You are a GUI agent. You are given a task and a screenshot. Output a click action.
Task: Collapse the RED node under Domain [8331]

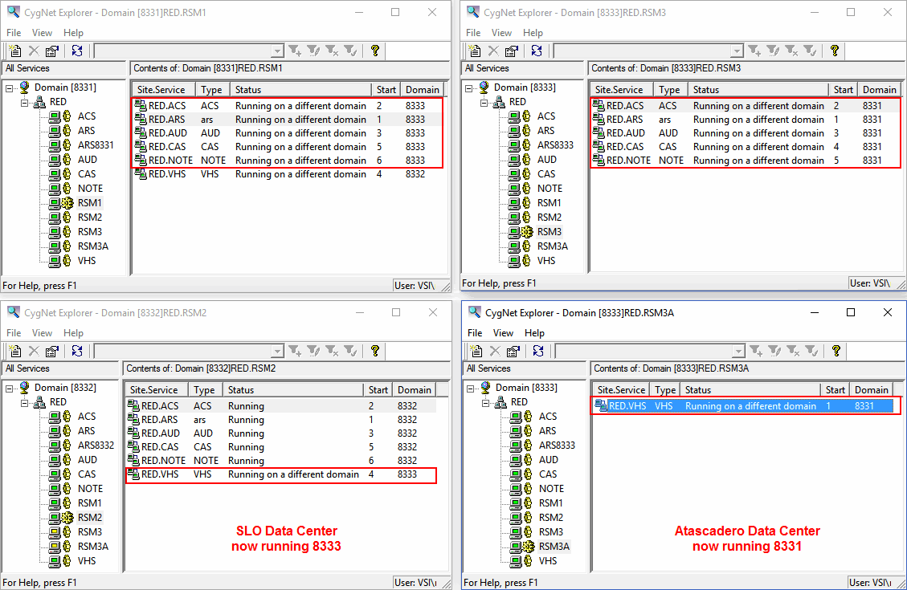[x=25, y=103]
